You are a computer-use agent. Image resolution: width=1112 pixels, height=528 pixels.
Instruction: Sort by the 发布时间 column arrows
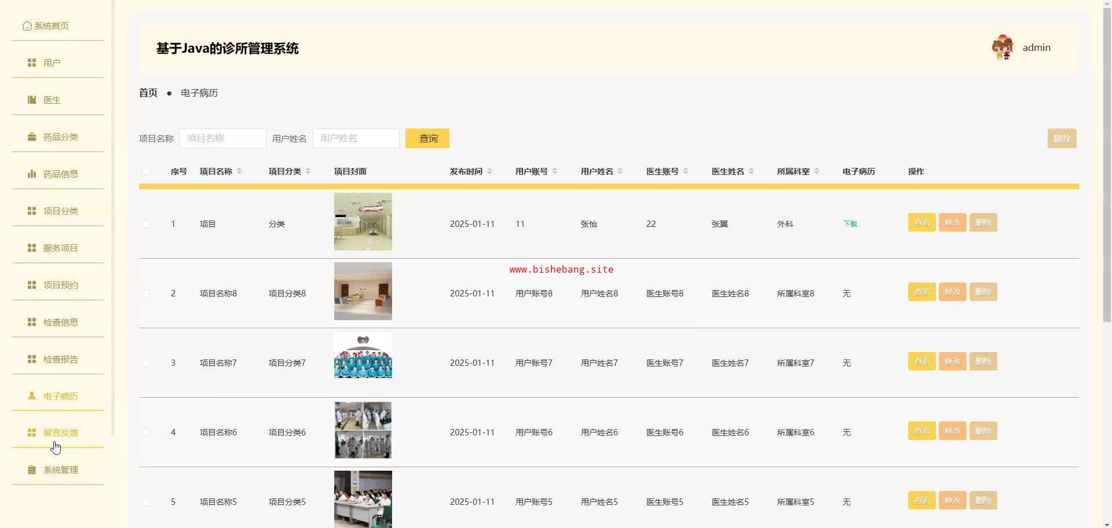pyautogui.click(x=489, y=171)
